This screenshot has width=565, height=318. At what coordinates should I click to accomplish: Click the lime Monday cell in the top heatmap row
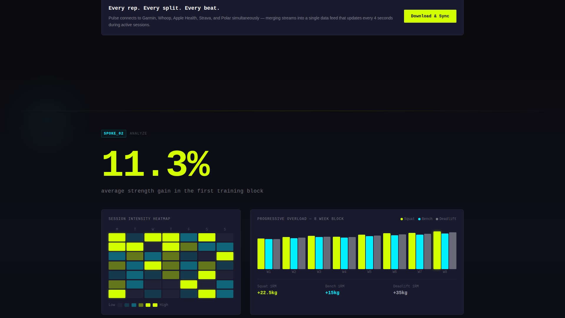pos(117,237)
